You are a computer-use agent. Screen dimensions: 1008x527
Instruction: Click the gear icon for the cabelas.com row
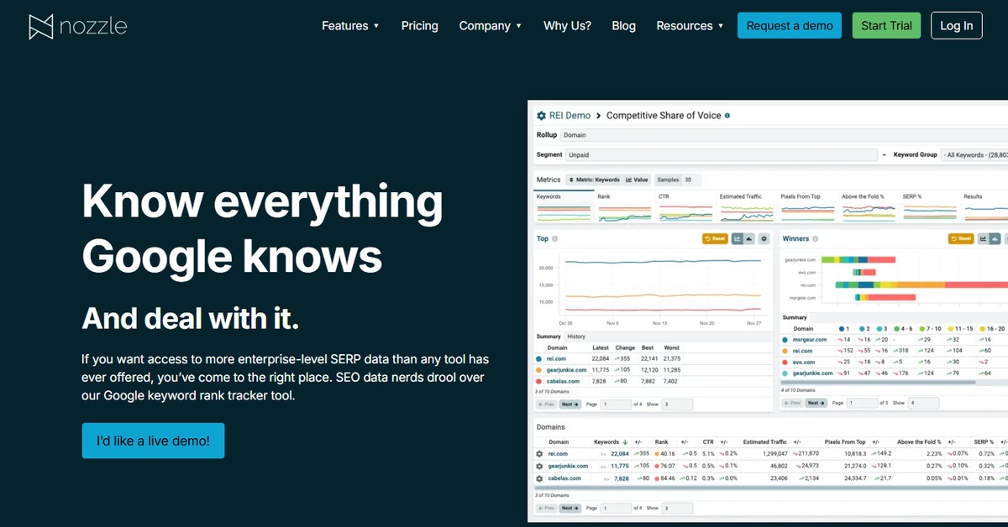click(540, 478)
